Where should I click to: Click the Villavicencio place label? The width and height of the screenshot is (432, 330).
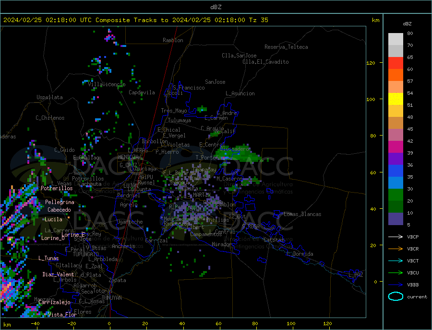[x=107, y=84]
